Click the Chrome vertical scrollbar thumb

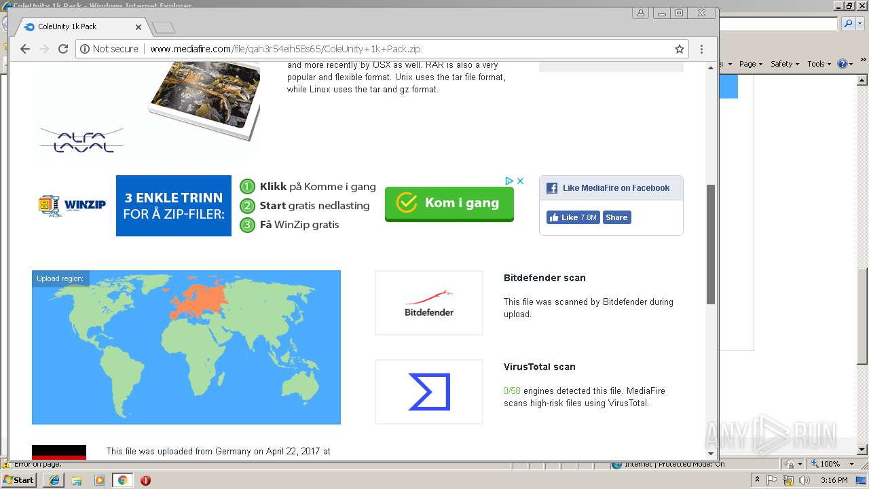[x=711, y=244]
